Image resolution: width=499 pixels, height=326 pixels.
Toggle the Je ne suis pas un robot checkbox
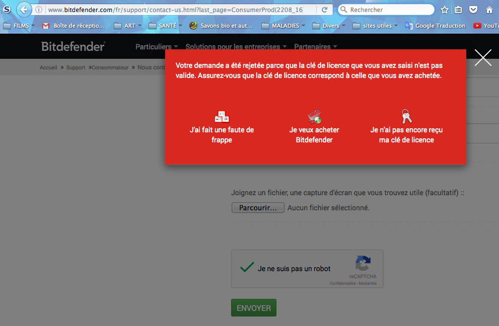coord(247,267)
